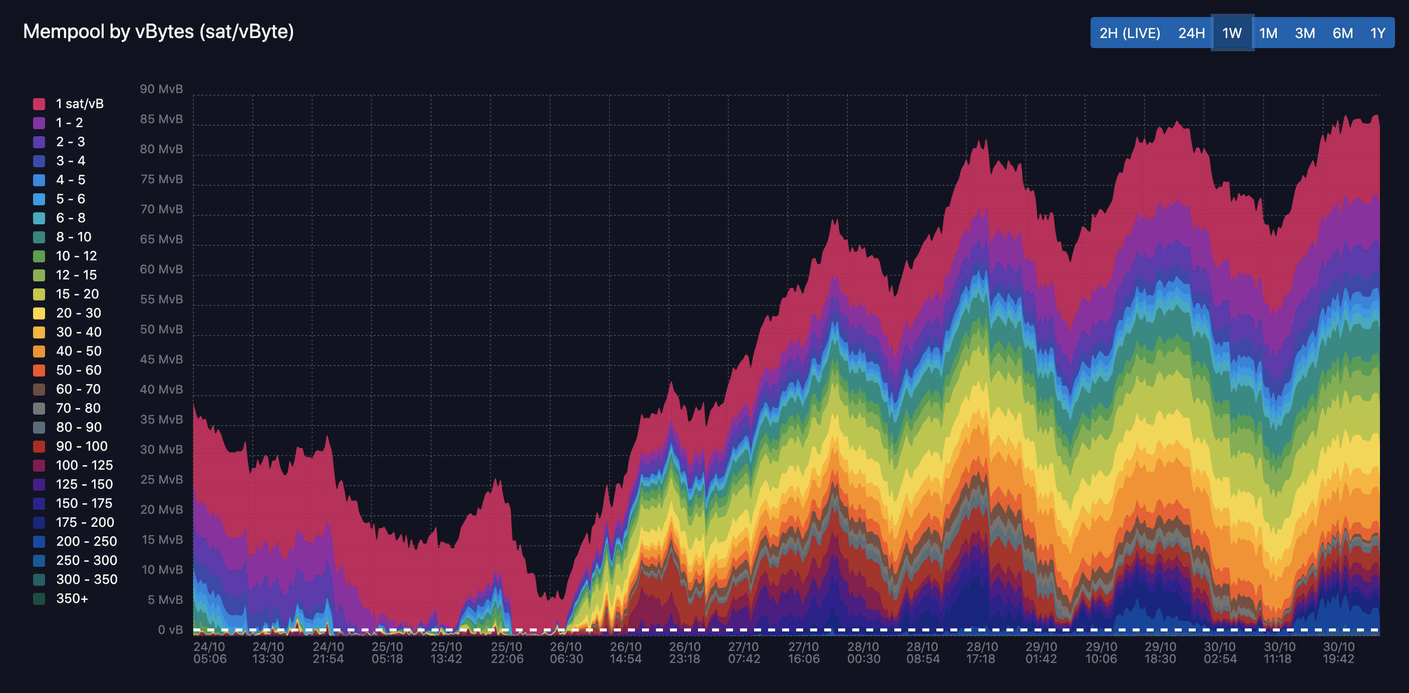Screen dimensions: 1409x693
Task: Click the 70 - 80 legend entry
Action: point(67,408)
